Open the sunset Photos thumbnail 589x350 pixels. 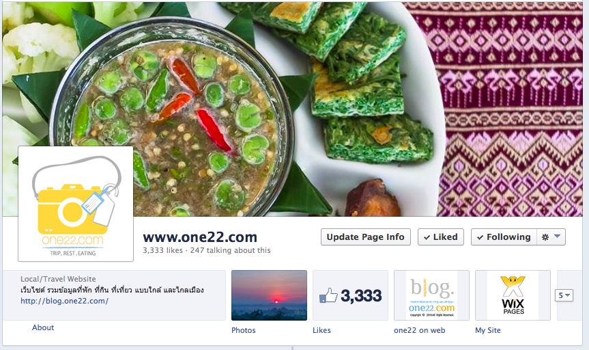point(269,295)
